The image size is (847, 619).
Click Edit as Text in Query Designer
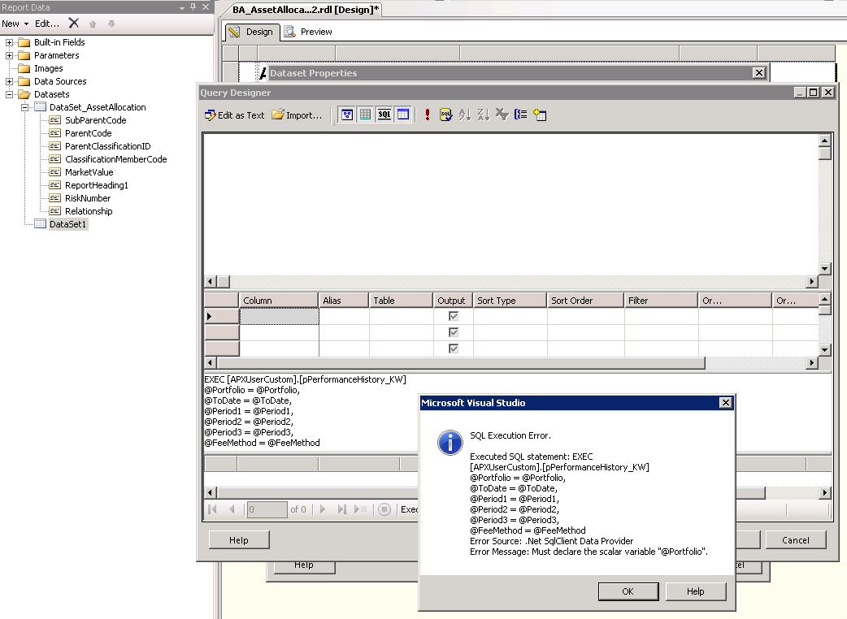(234, 115)
